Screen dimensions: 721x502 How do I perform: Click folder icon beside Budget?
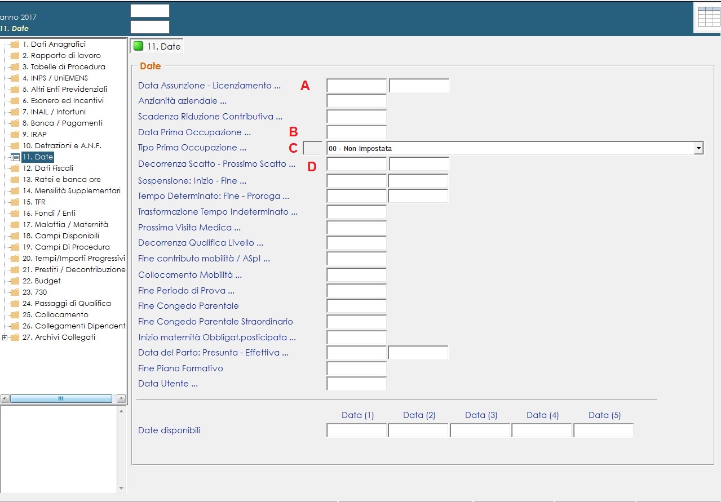tap(15, 281)
